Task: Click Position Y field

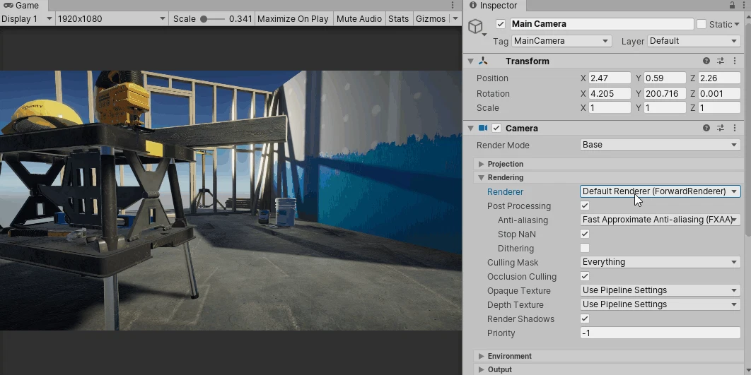Action: [x=665, y=78]
